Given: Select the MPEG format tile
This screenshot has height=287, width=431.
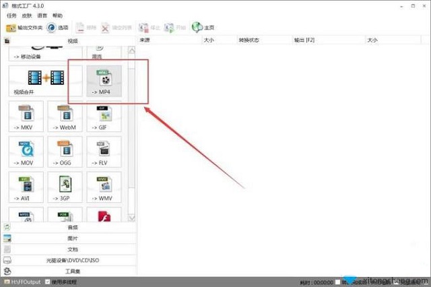Looking at the screenshot, I should click(x=26, y=215).
